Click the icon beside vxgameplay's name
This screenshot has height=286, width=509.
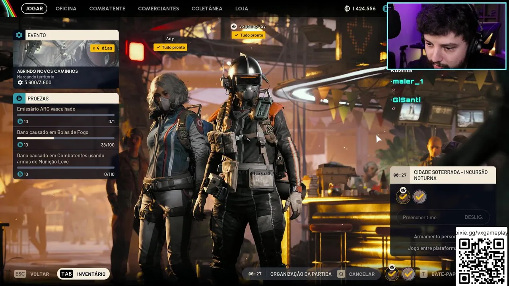pyautogui.click(x=234, y=26)
